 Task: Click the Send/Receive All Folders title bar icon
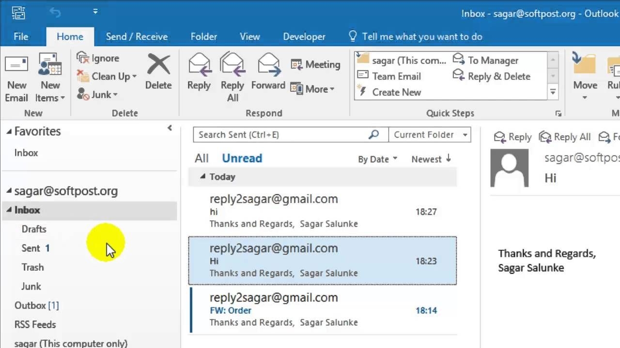pyautogui.click(x=18, y=12)
